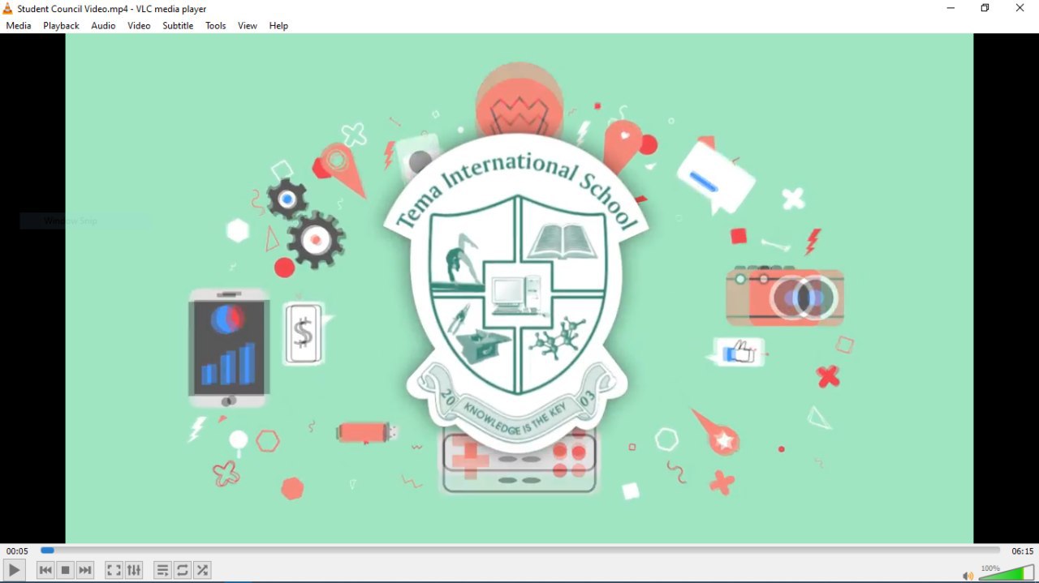The width and height of the screenshot is (1039, 583).
Task: Mute audio via speaker icon
Action: tap(968, 576)
